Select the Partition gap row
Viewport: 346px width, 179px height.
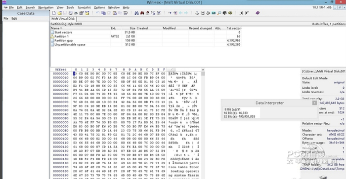[x=146, y=40]
